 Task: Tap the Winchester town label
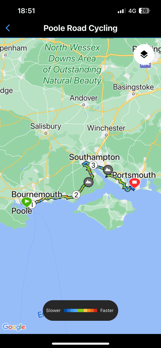(106, 128)
